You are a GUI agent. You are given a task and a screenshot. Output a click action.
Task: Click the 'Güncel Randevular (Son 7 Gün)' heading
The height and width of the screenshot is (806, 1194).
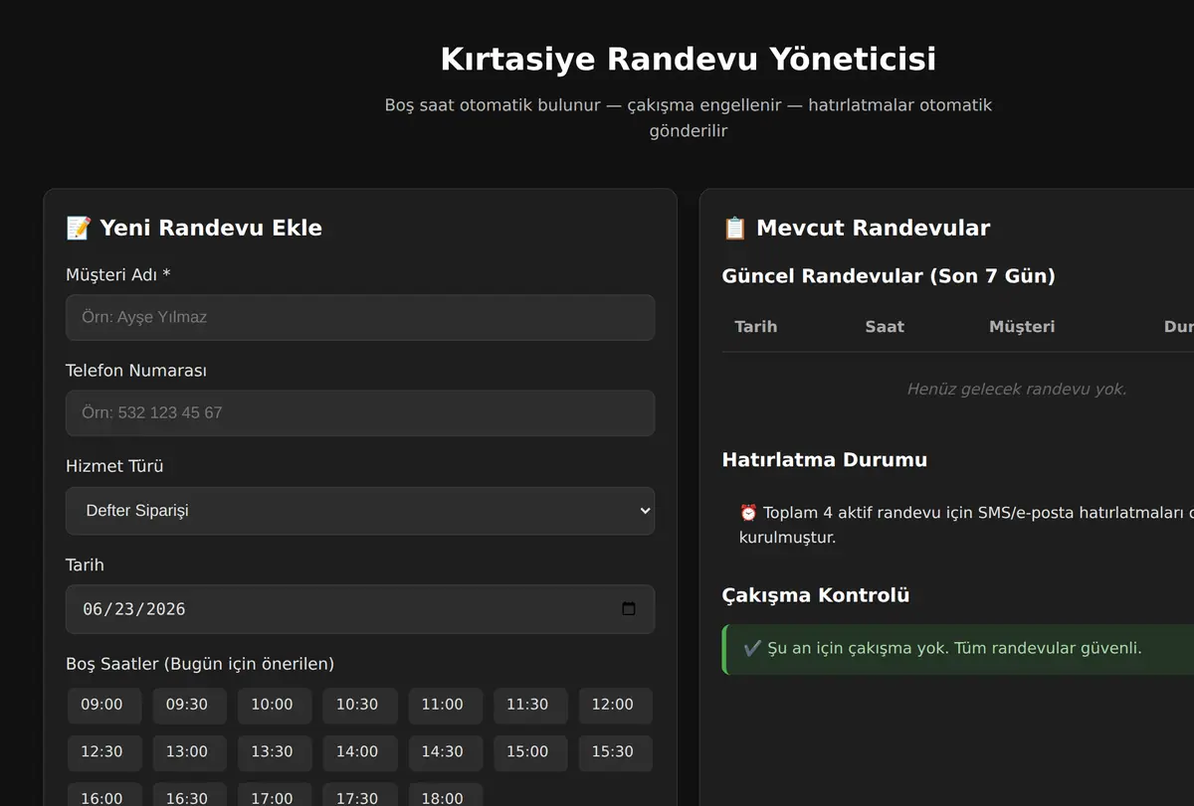point(889,276)
